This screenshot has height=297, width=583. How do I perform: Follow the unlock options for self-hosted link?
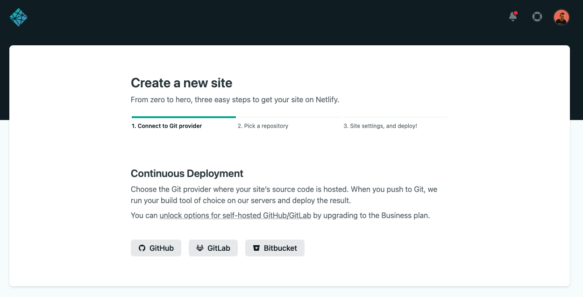[235, 215]
